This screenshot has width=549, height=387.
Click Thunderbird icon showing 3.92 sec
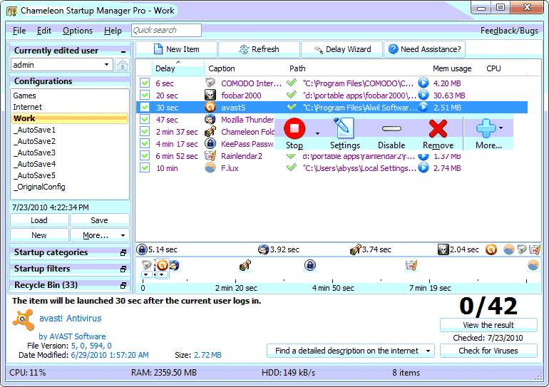coord(263,249)
